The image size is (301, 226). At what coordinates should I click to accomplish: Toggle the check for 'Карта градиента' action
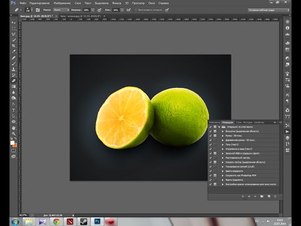tap(211, 180)
